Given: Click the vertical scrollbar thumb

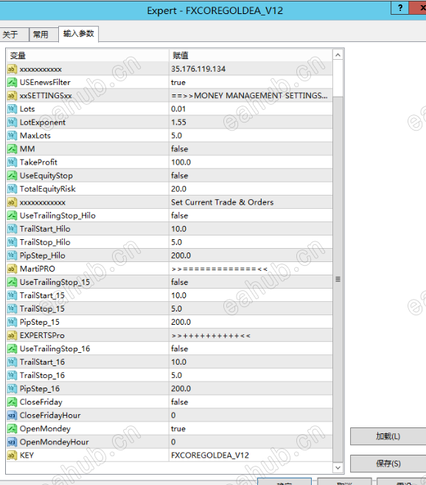Looking at the screenshot, I should click(x=338, y=279).
